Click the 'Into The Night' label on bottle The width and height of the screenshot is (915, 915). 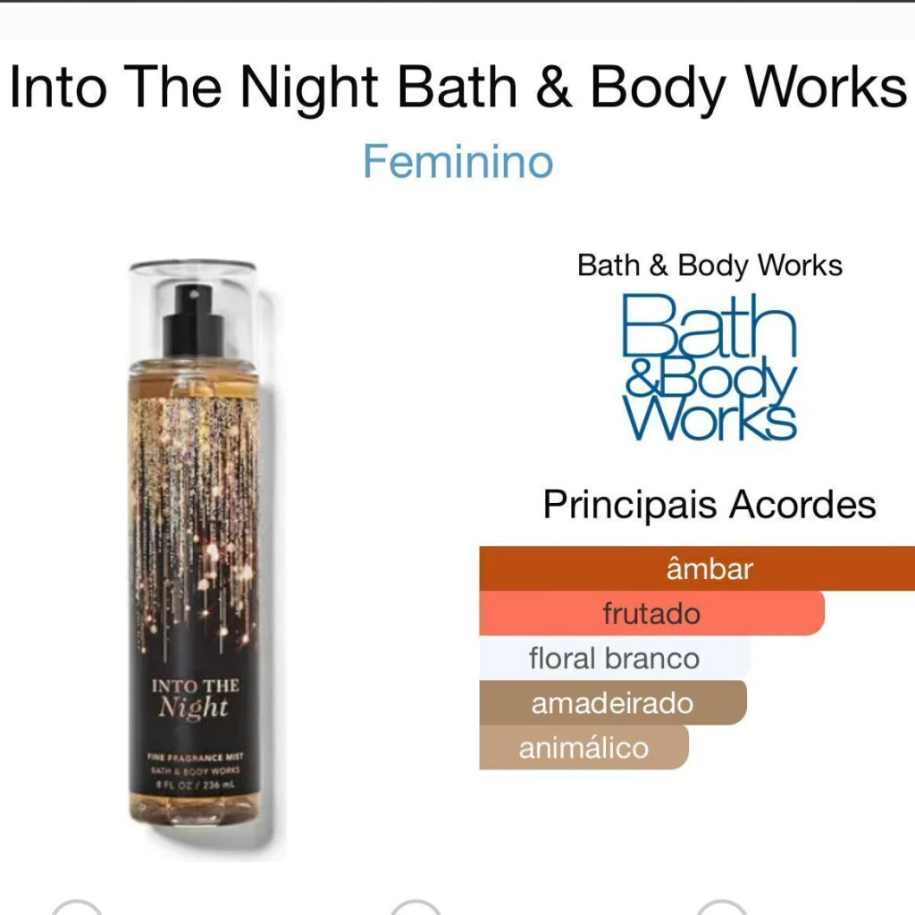[x=194, y=699]
